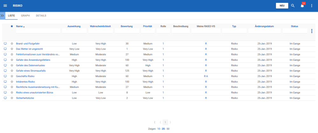Screen dimensions: 318x133
Task: Sort by the Name column header
Action: point(19,26)
